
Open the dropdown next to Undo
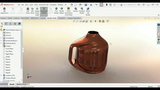[99, 5]
